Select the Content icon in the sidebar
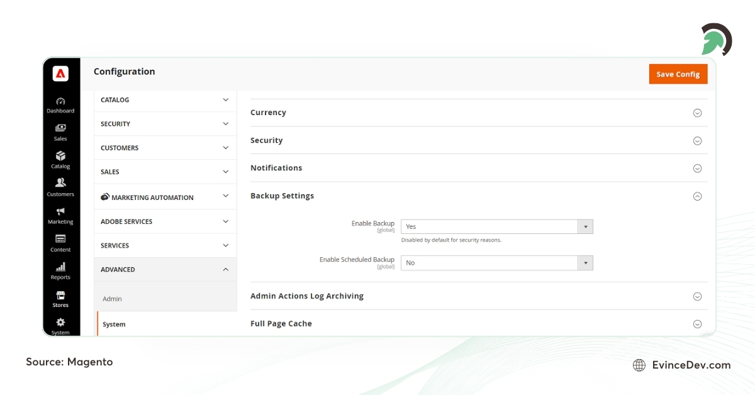 [x=60, y=243]
